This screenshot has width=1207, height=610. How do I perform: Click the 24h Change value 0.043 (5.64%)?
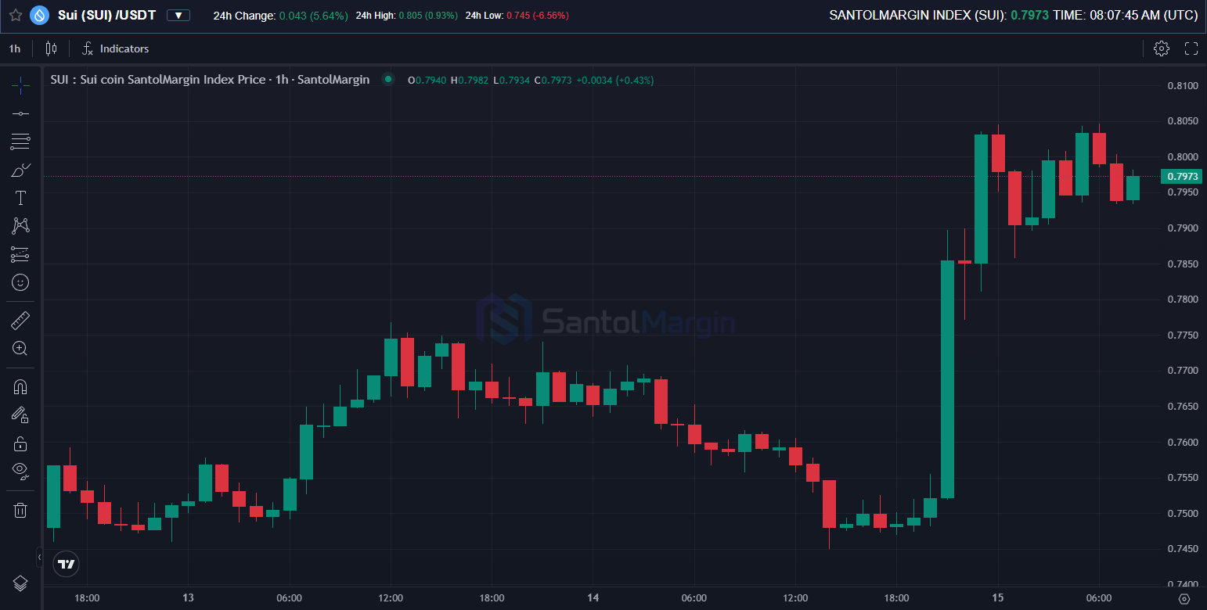pyautogui.click(x=313, y=16)
